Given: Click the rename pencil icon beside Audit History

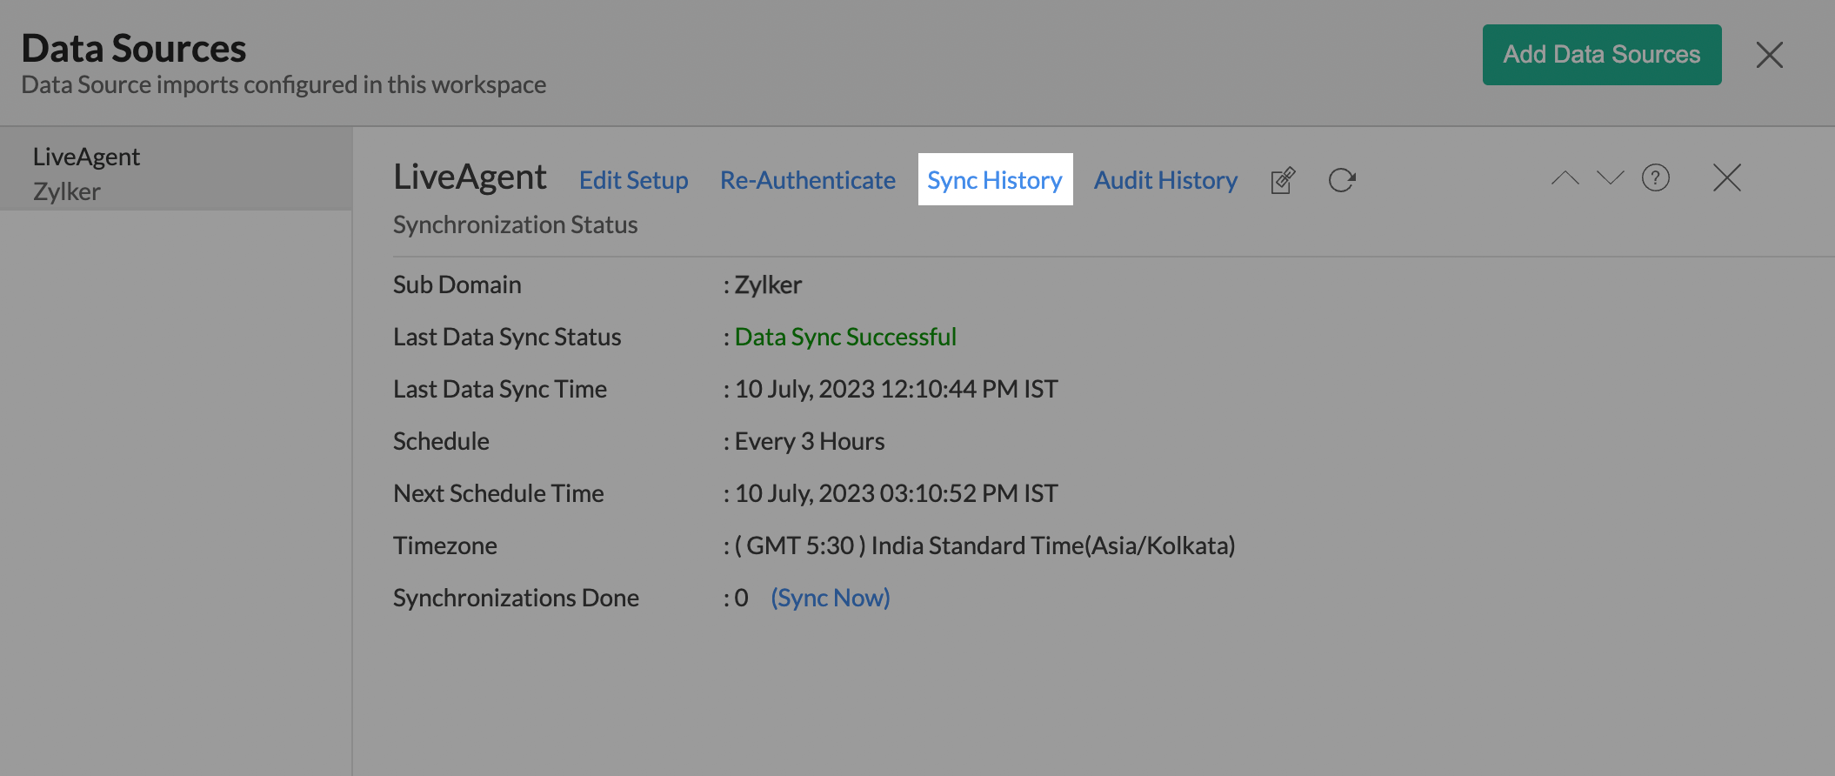Looking at the screenshot, I should coord(1283,180).
